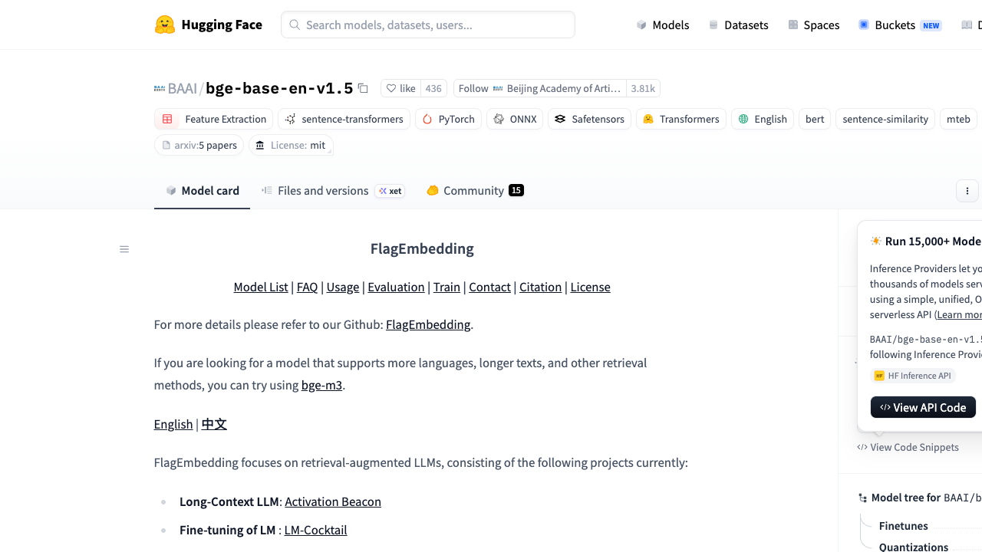The height and width of the screenshot is (552, 982).
Task: Open the bge-m3 model link
Action: click(x=321, y=385)
